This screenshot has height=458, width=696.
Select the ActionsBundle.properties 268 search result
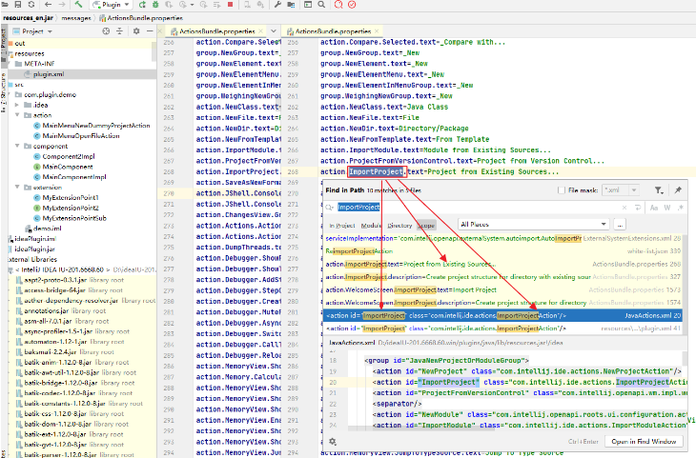[502, 264]
